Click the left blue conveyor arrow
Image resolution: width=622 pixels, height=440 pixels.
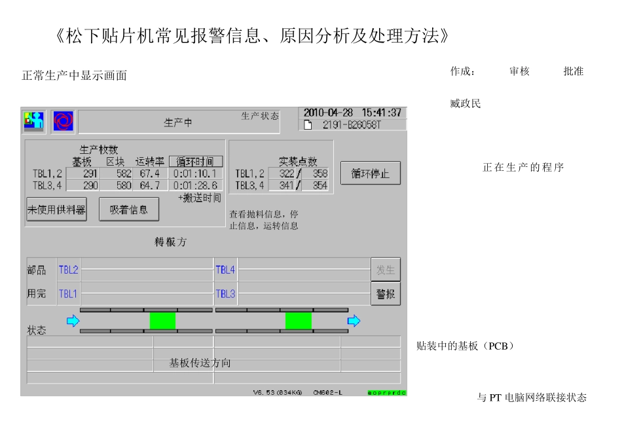coord(73,321)
